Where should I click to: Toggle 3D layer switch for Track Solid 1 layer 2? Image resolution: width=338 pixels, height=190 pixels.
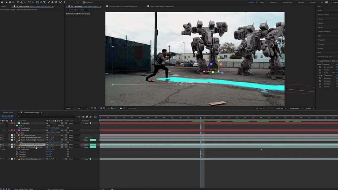[62, 130]
